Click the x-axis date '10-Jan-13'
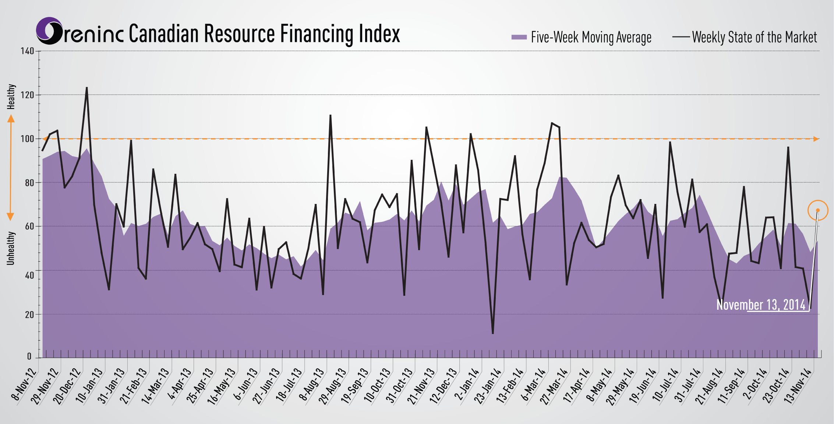 89,385
